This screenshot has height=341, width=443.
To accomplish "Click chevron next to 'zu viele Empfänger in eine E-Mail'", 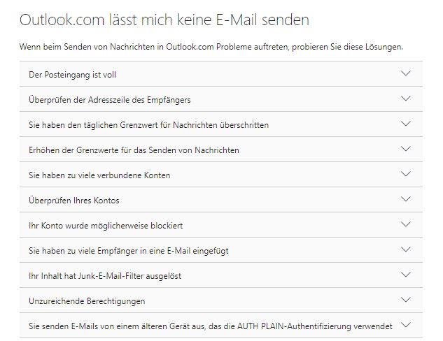I will coord(406,249).
